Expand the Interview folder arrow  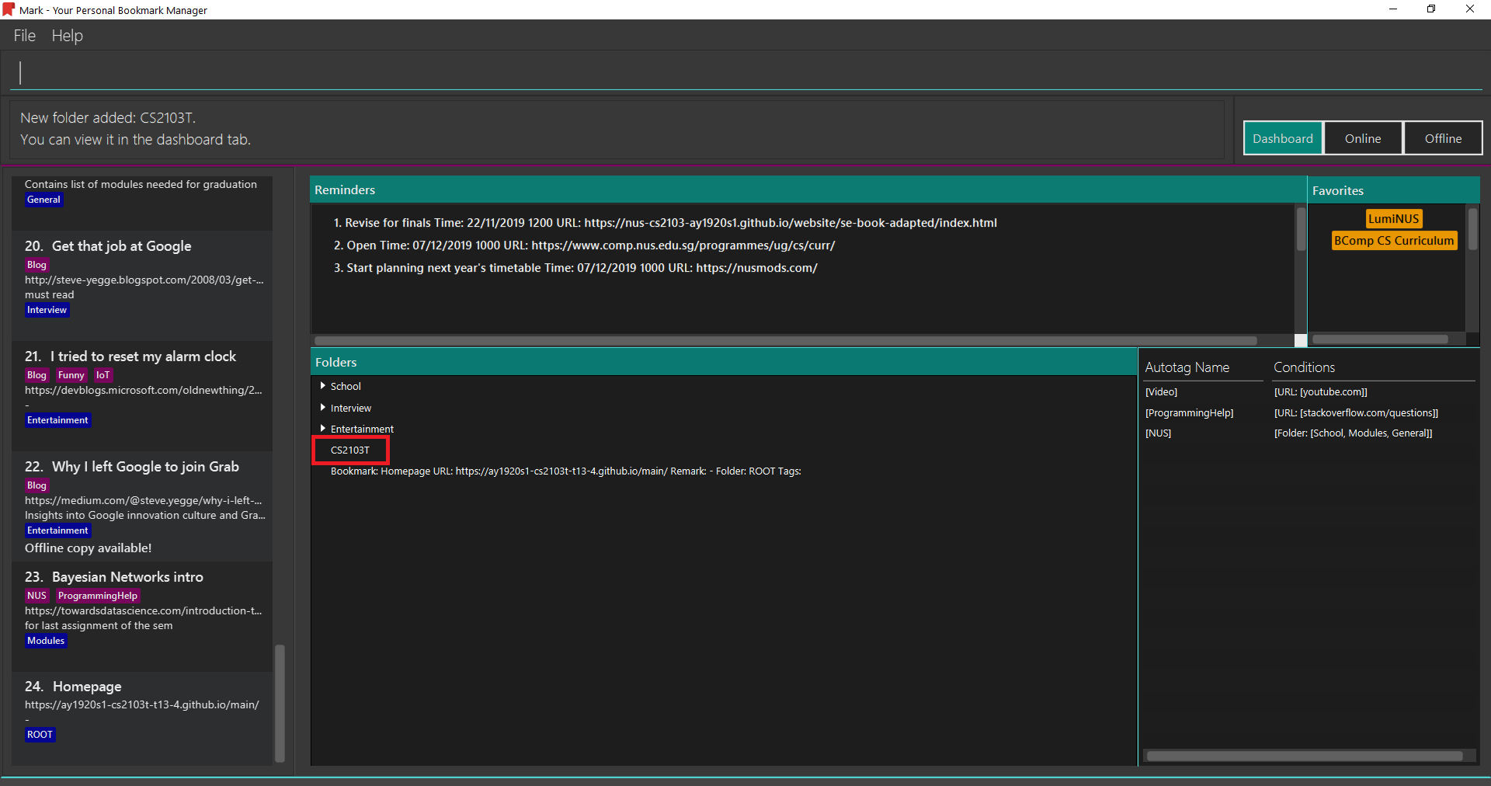coord(322,407)
